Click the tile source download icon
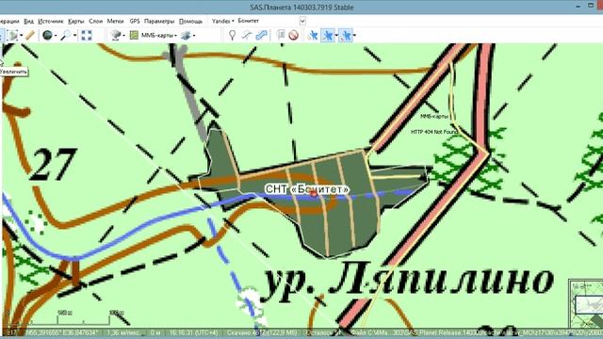 tap(115, 36)
